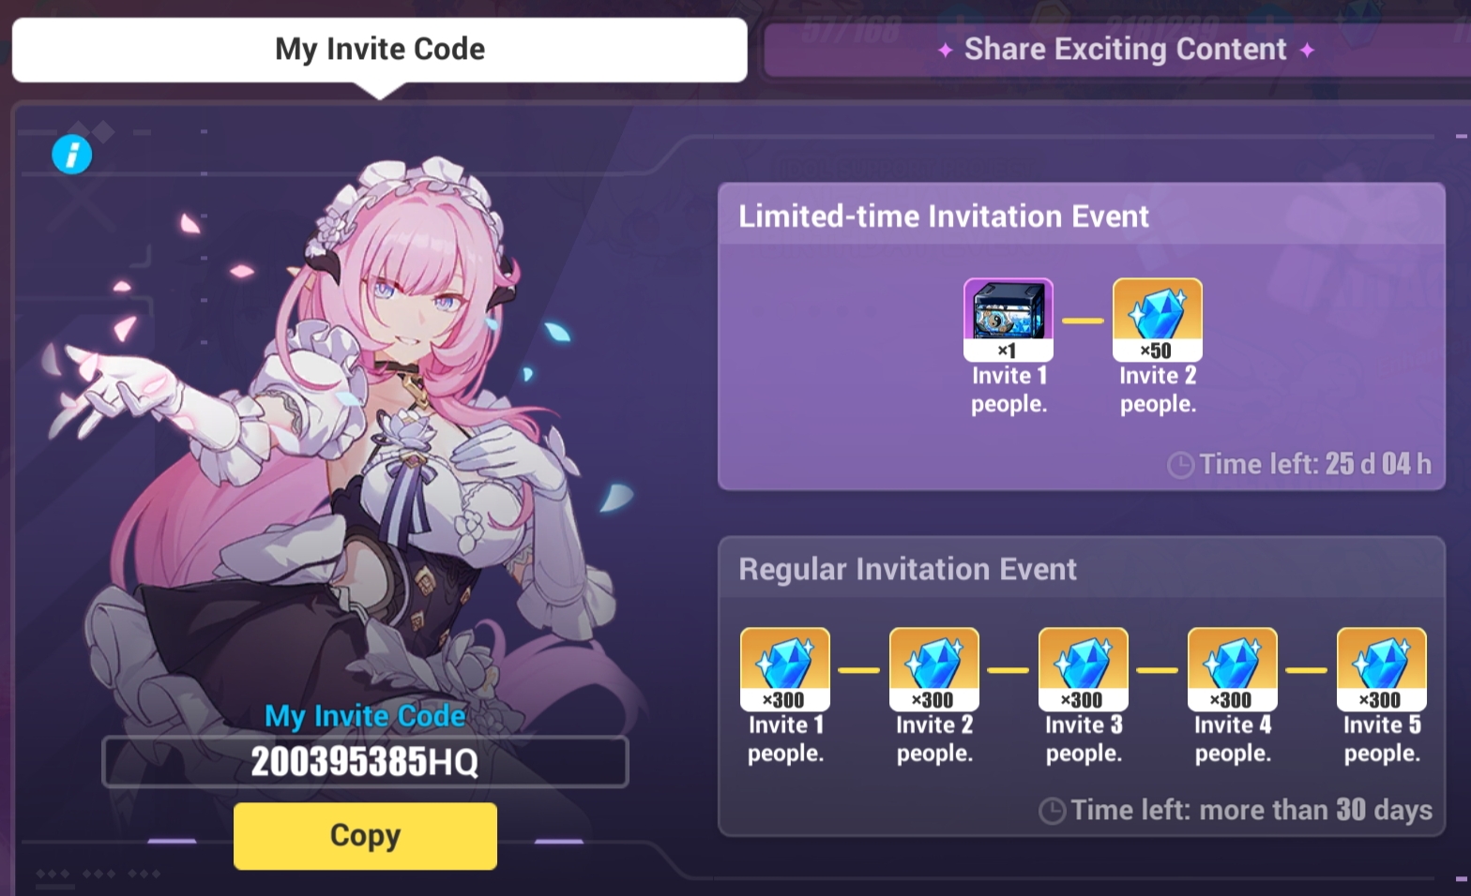Select the Invite 5 people x300 crystal reward
This screenshot has width=1471, height=896.
point(1382,669)
